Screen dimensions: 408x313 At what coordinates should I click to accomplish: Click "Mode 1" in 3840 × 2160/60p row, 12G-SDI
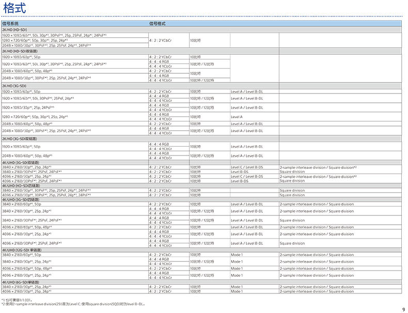(237, 255)
